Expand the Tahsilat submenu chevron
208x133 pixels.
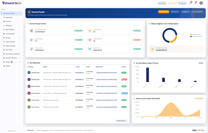point(20,38)
